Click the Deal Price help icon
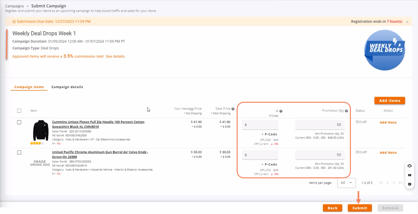 point(233,109)
